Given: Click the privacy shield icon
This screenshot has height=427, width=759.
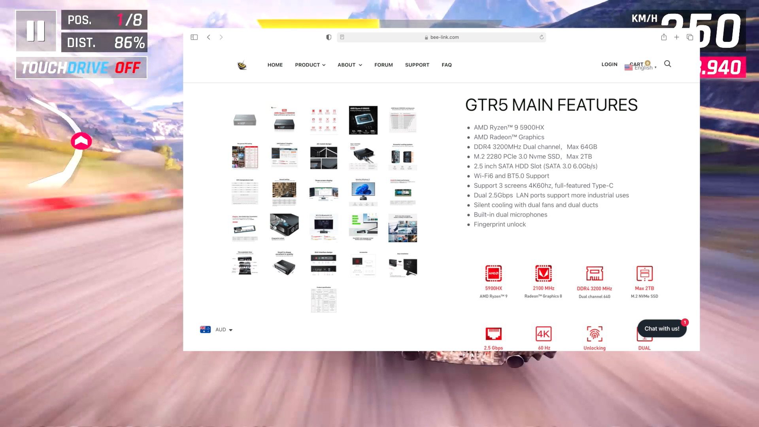Looking at the screenshot, I should tap(329, 37).
